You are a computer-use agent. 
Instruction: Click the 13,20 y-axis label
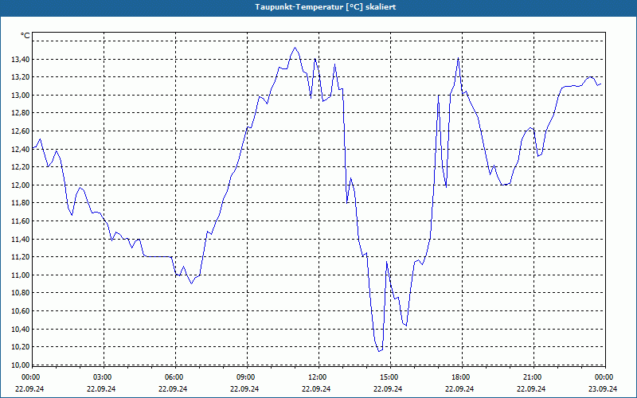tap(21, 77)
